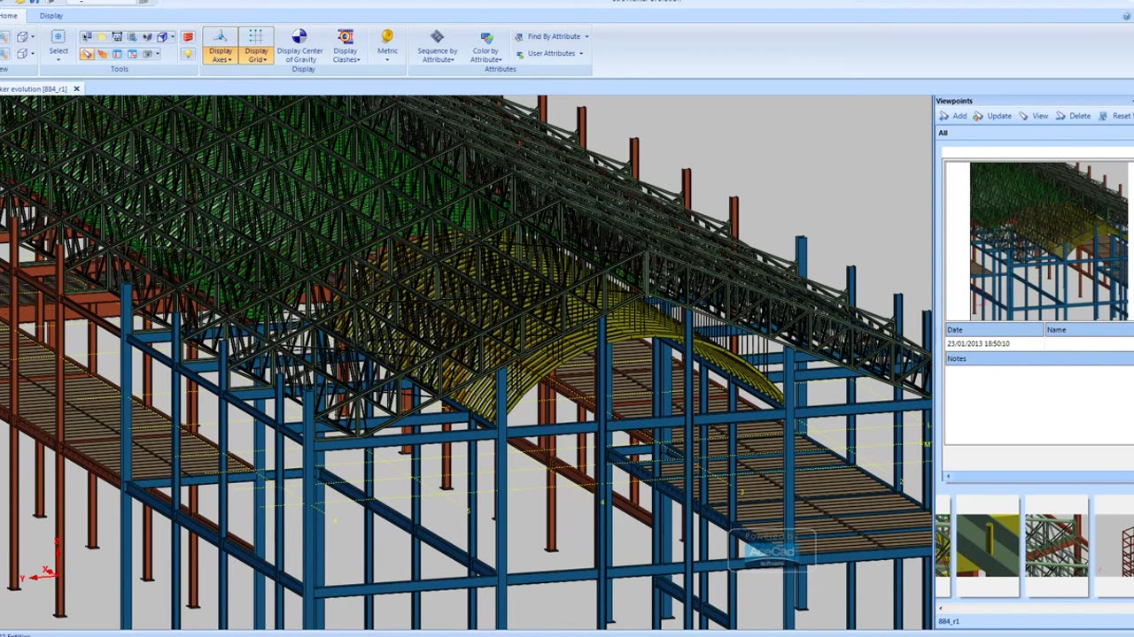Click the yellow light bulb tool icon
Image resolution: width=1134 pixels, height=637 pixels.
pos(188,54)
